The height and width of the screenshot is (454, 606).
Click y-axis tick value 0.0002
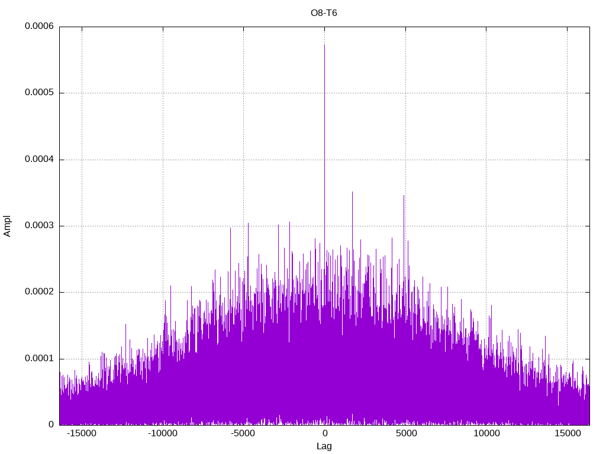[39, 292]
